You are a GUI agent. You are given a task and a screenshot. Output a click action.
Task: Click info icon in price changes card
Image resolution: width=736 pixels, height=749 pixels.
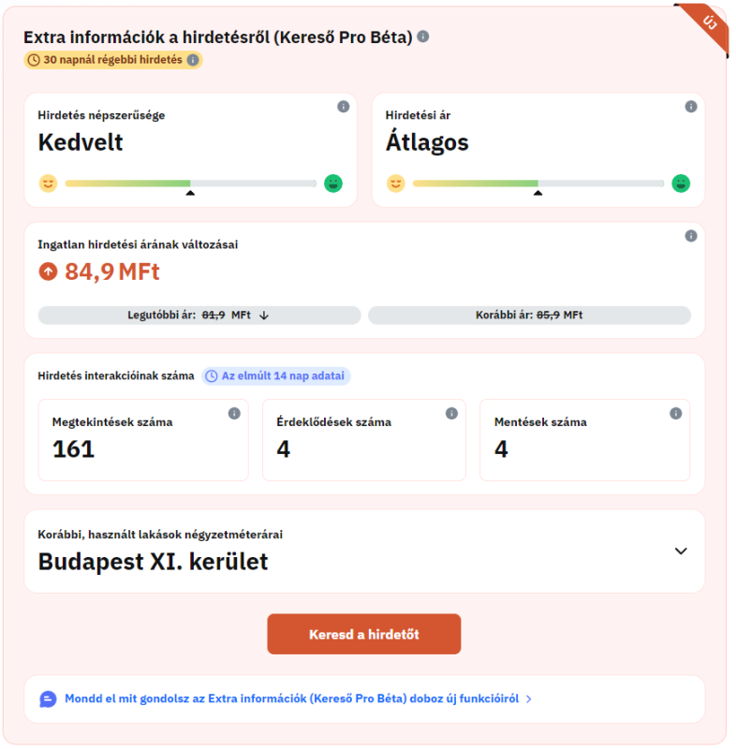click(691, 236)
